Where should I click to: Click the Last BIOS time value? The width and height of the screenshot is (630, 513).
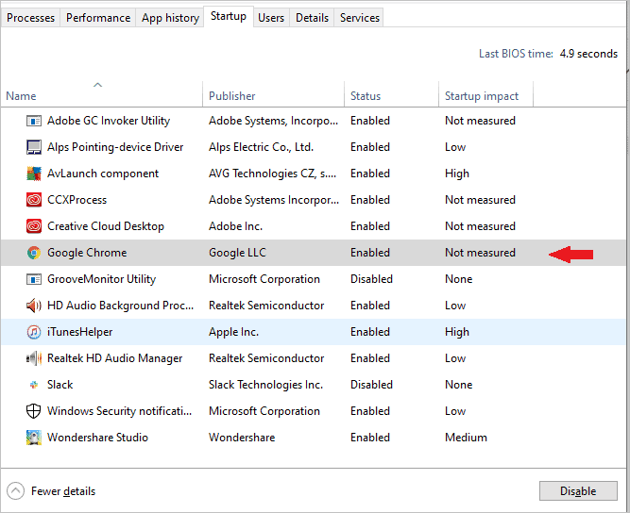[x=588, y=54]
